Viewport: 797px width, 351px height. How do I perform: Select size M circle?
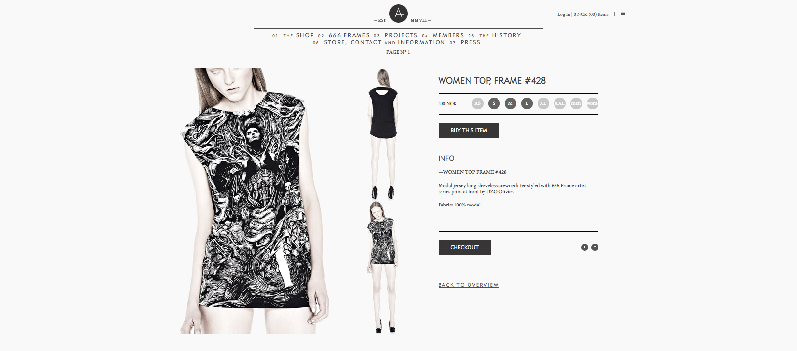coord(510,103)
